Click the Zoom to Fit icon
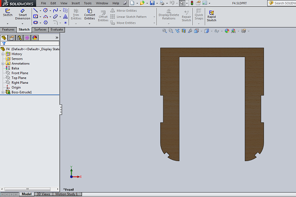Viewport: 296px width, 197px height. click(164, 31)
